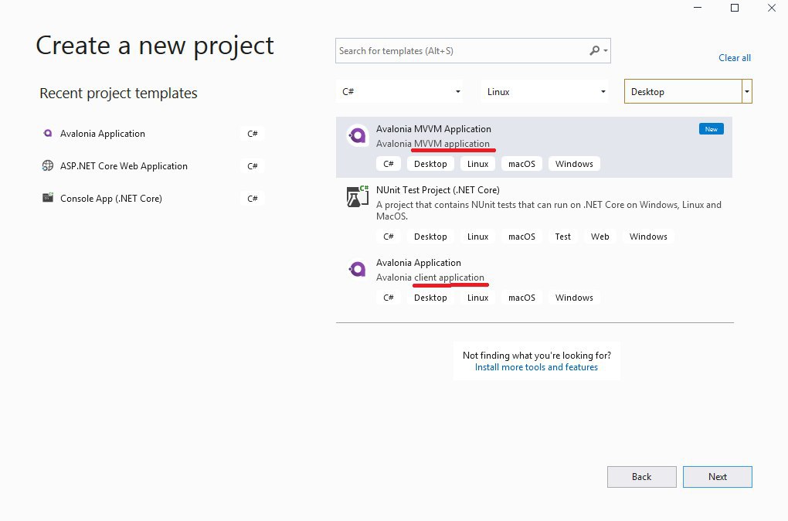Click C# label beside ASP.NET Core Web Application
Screen dimensions: 788x521
point(253,166)
